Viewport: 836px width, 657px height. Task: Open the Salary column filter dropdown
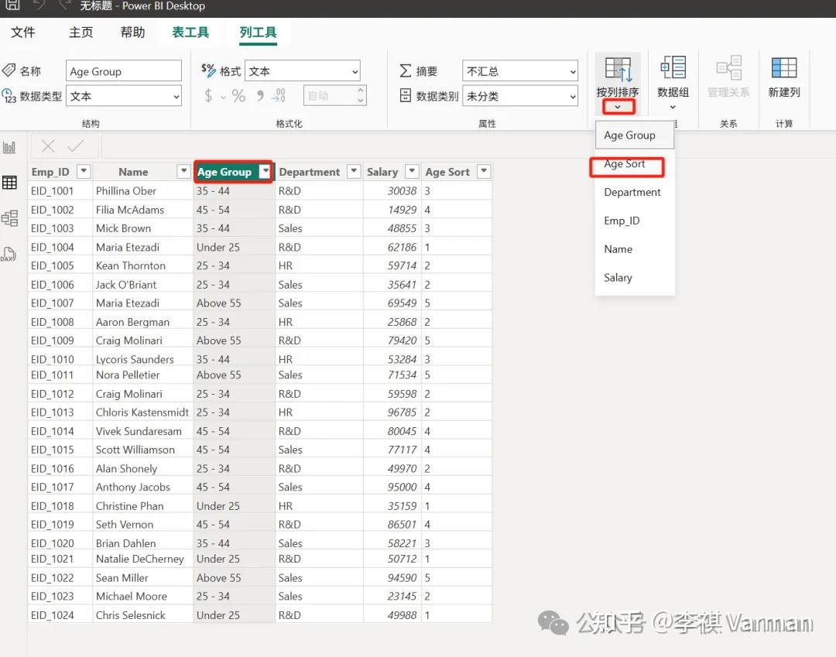point(412,172)
